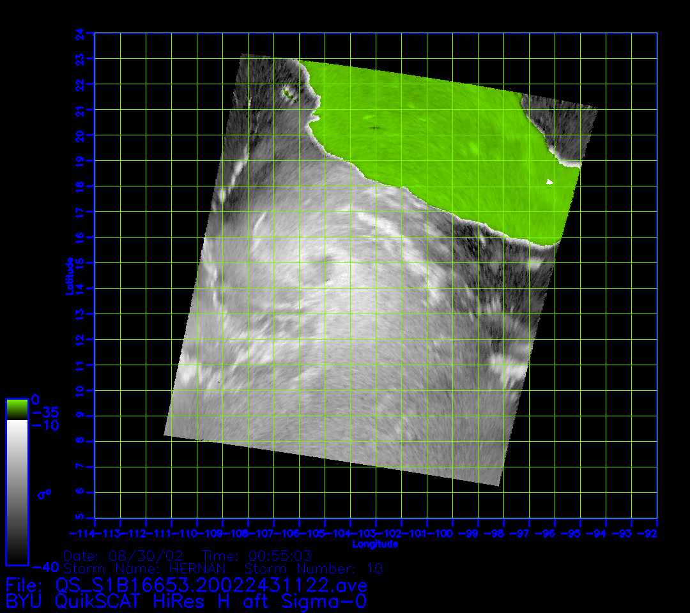The image size is (690, 613).
Task: Click the -10 label beside the color bar
Action: click(x=45, y=425)
